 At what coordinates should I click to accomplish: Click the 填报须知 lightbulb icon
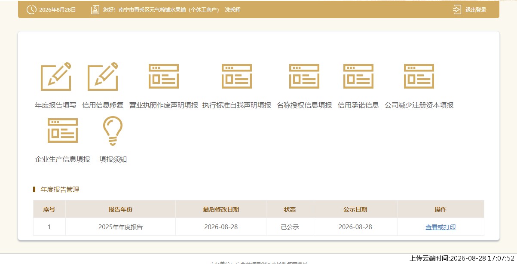[113, 131]
